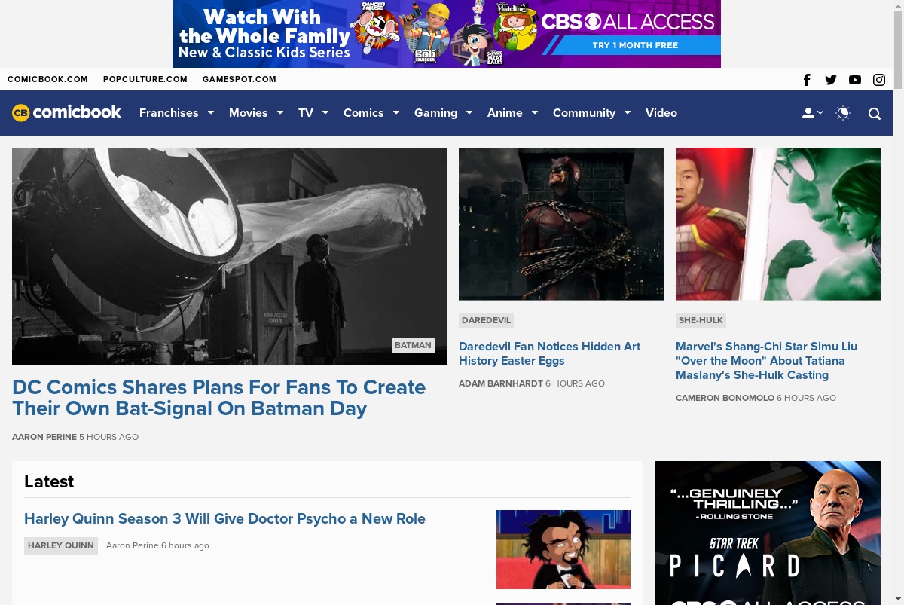The height and width of the screenshot is (605, 904).
Task: Expand the Community dropdown arrow
Action: click(x=628, y=113)
